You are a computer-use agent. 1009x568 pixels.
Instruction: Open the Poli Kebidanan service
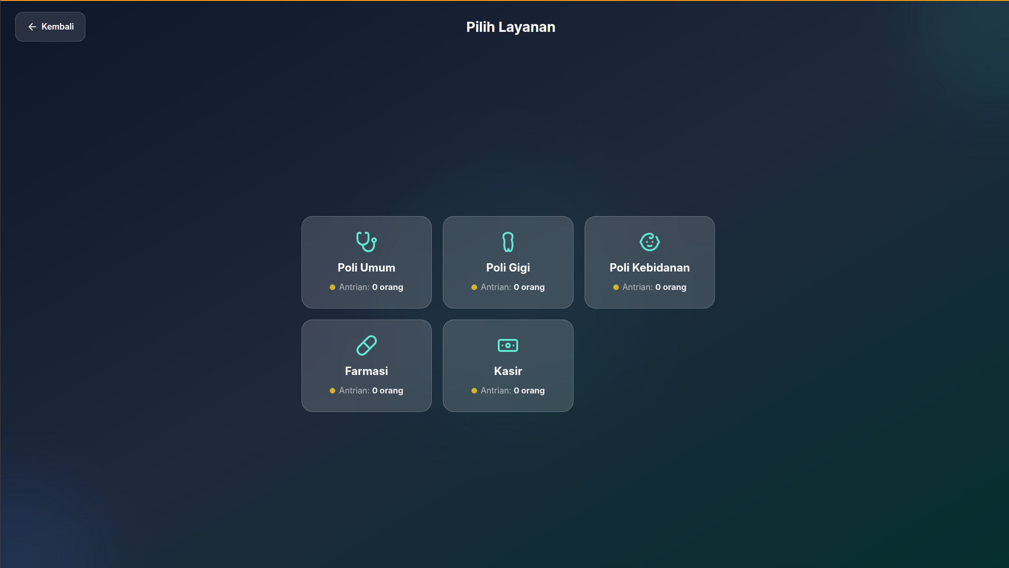click(649, 262)
